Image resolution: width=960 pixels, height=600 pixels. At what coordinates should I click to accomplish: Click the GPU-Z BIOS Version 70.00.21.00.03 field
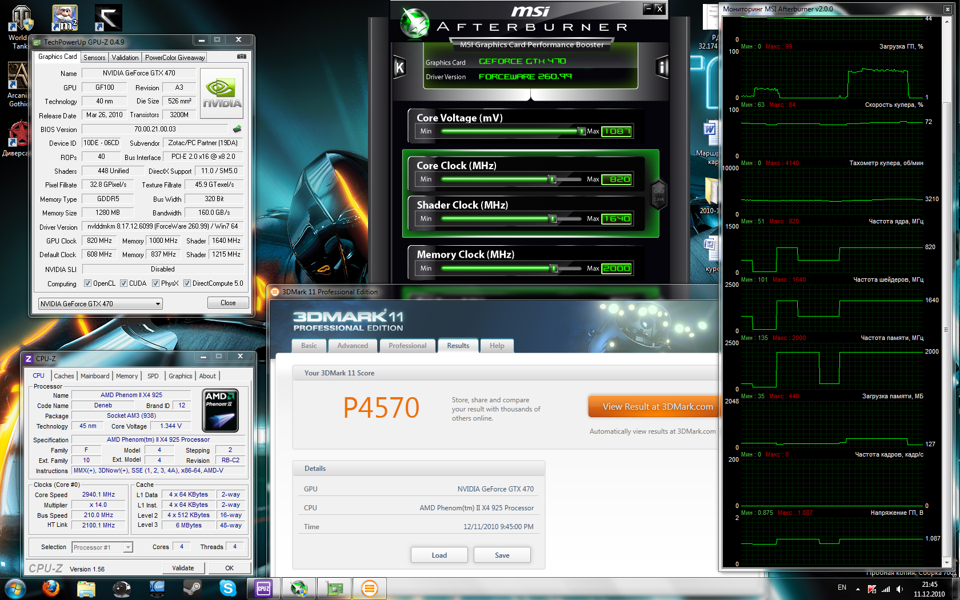(155, 129)
